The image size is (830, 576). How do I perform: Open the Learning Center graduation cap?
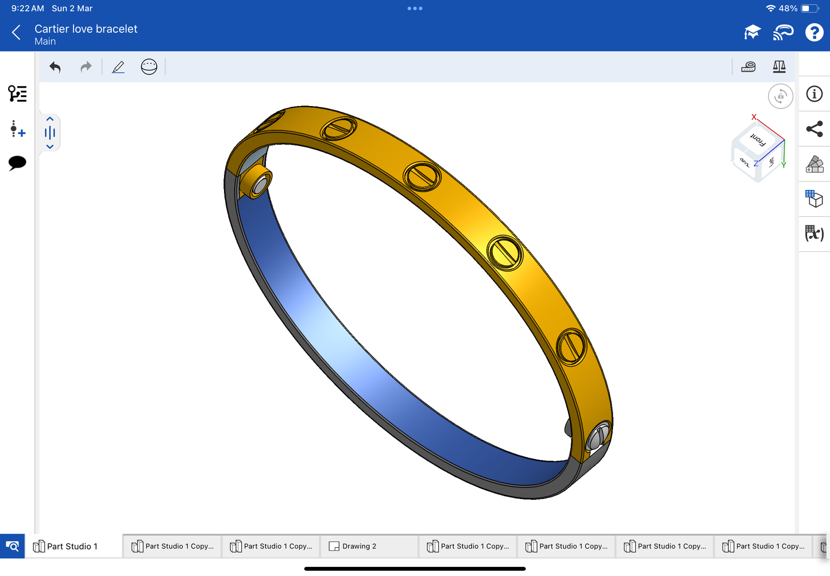752,33
